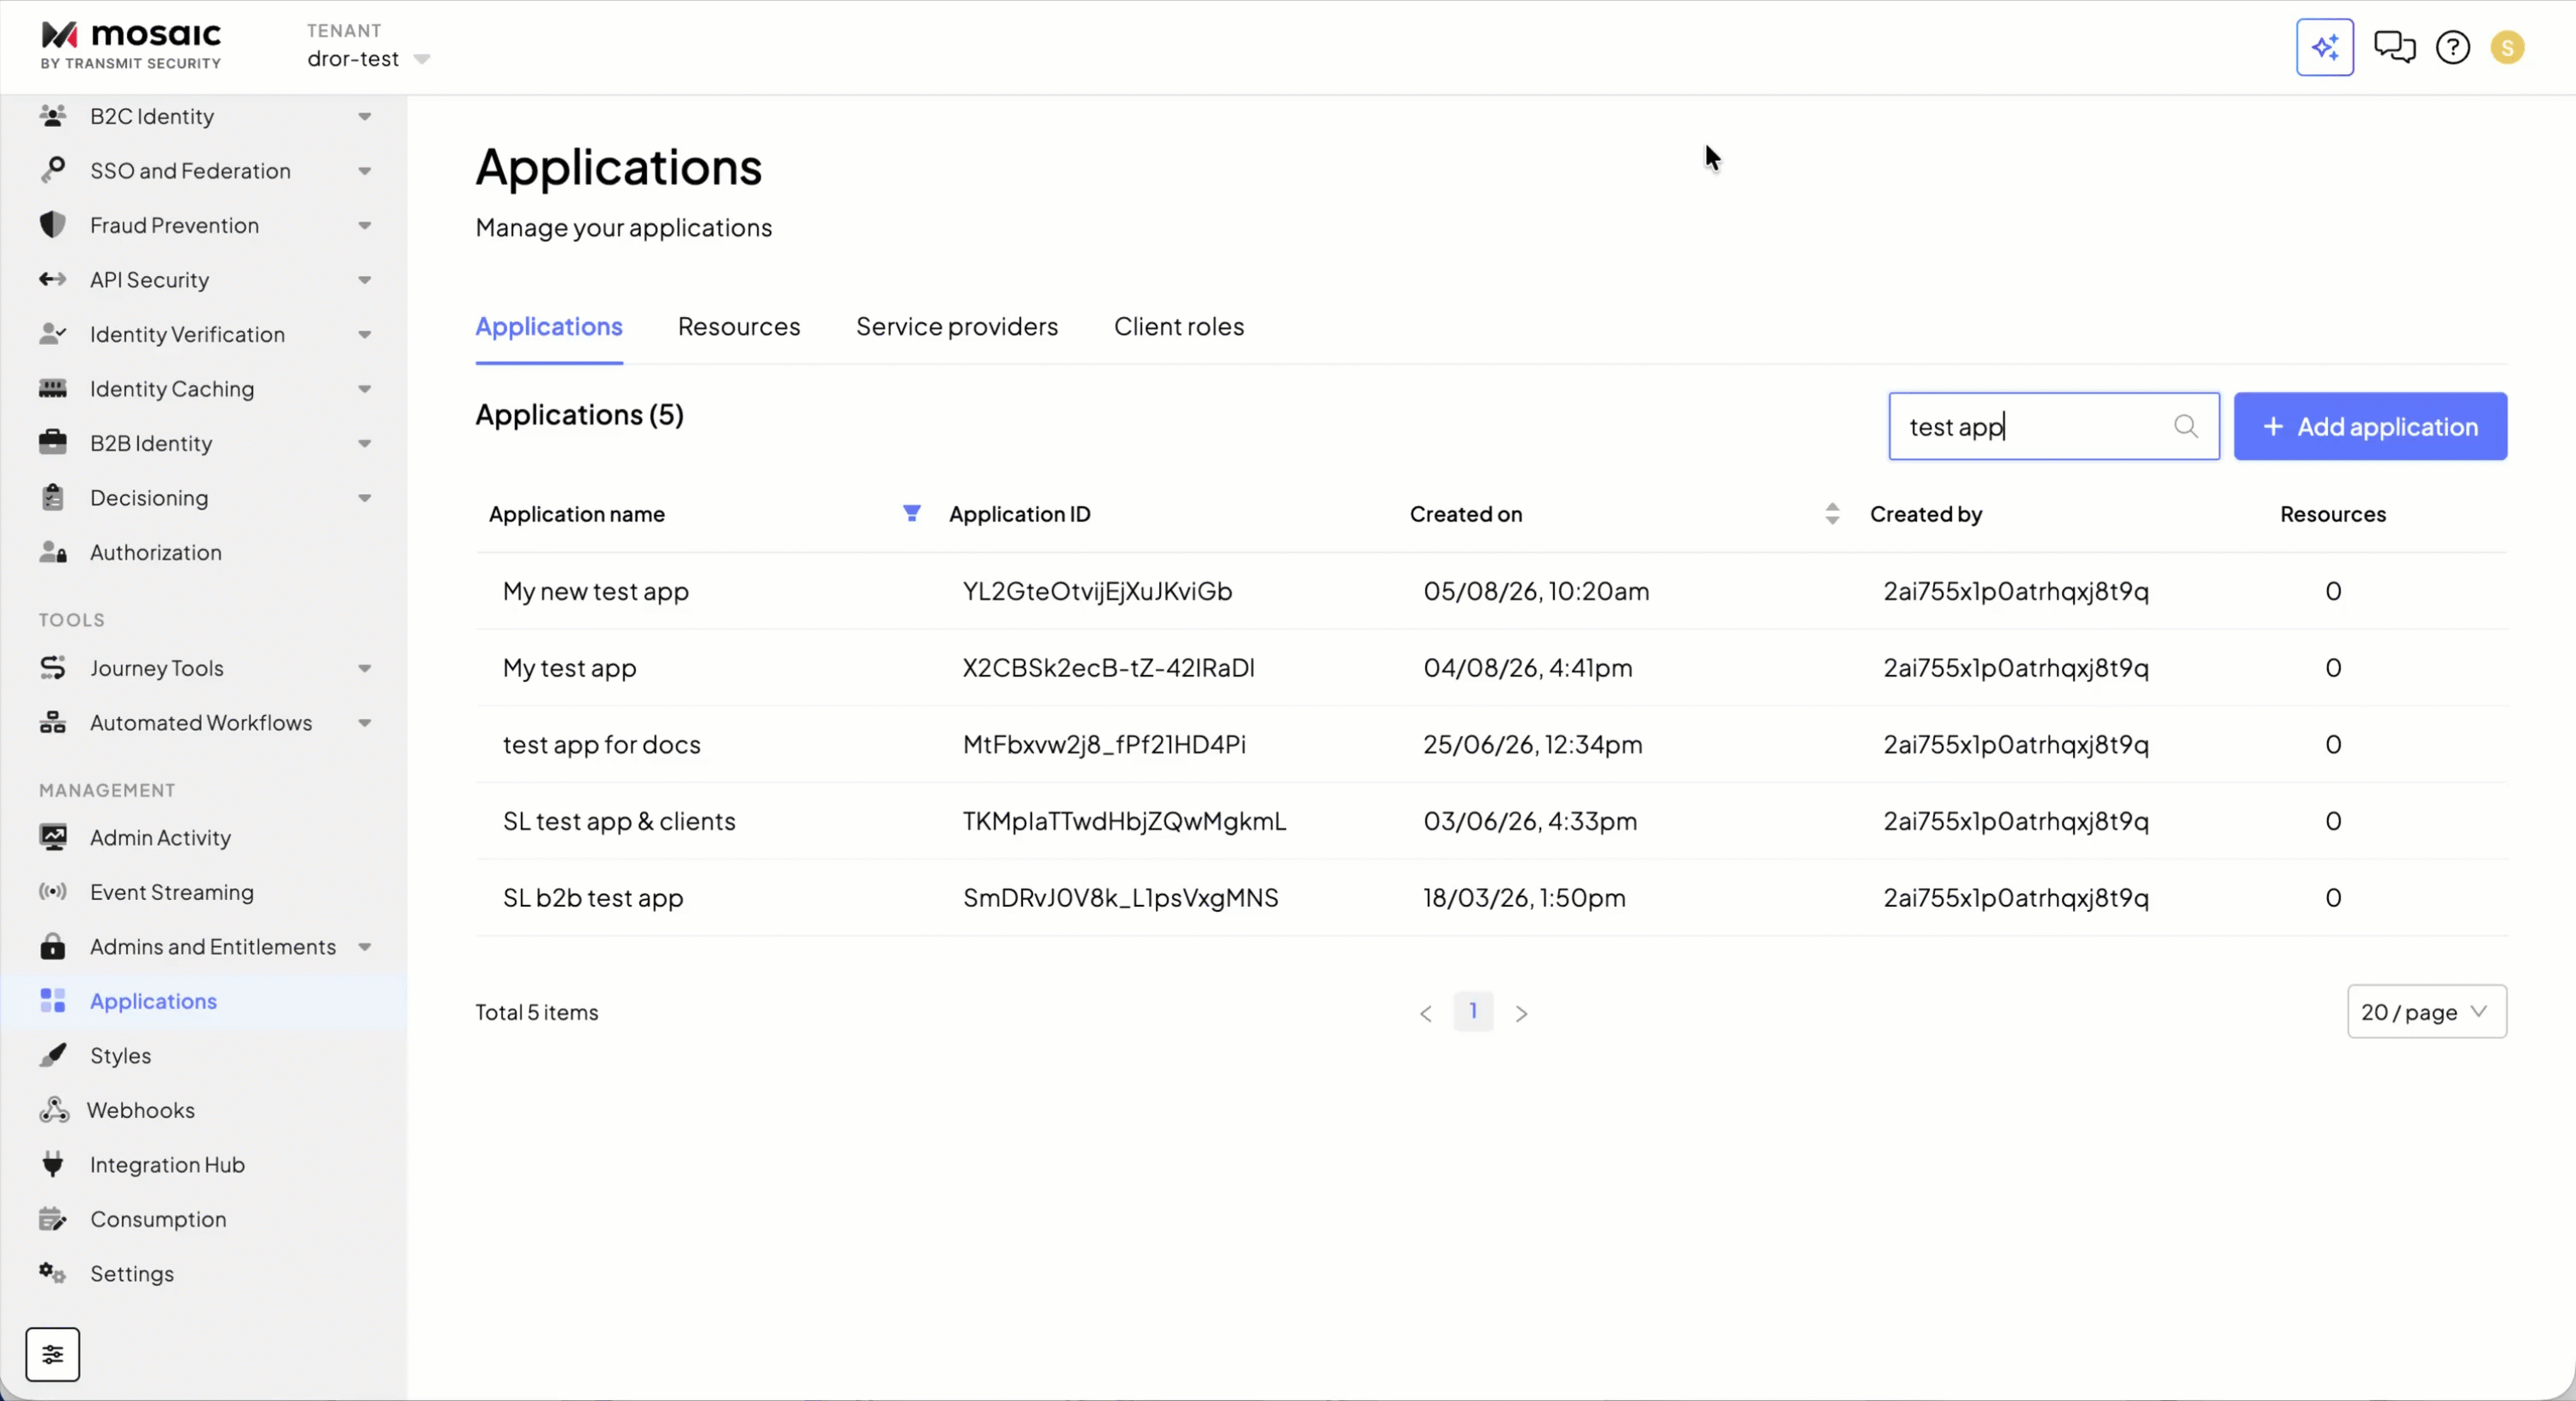Viewport: 2576px width, 1401px height.
Task: Click the Admins and Entitlements lock icon
Action: click(x=53, y=946)
